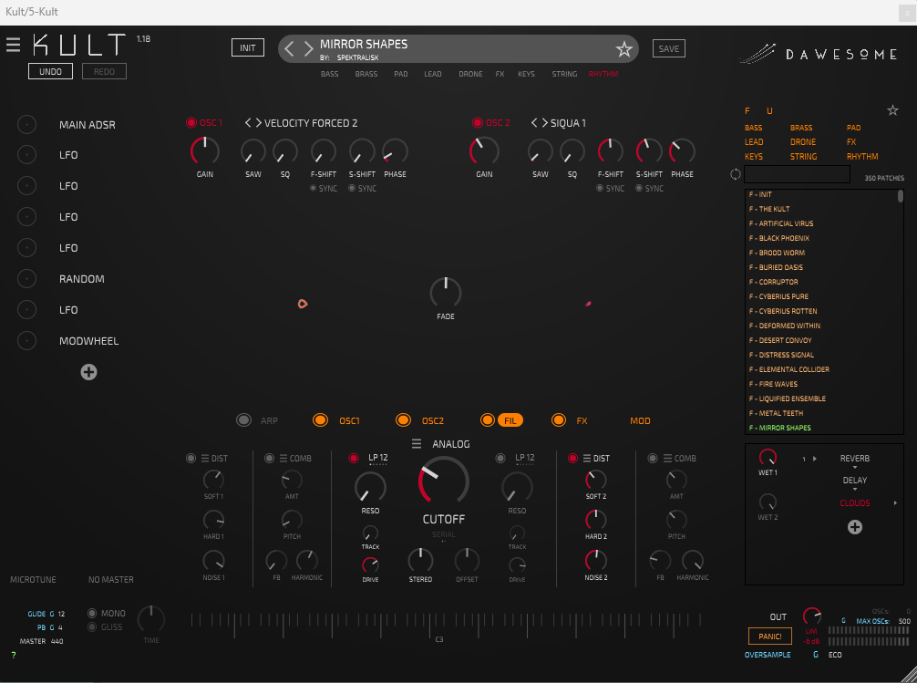
Task: Select OSC 2 waveform marker in fade pad
Action: click(588, 304)
